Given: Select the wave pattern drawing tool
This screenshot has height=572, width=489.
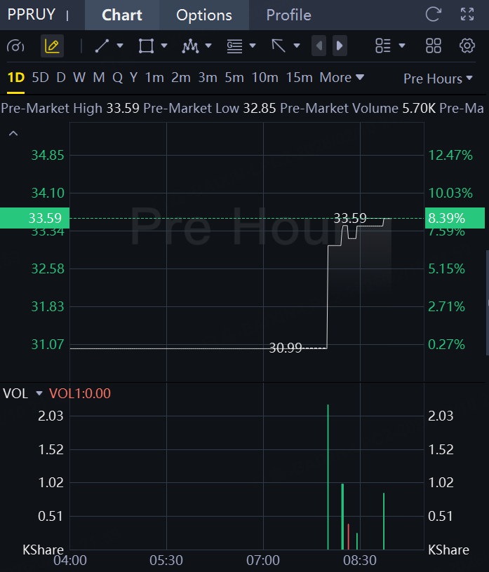Looking at the screenshot, I should [x=190, y=46].
